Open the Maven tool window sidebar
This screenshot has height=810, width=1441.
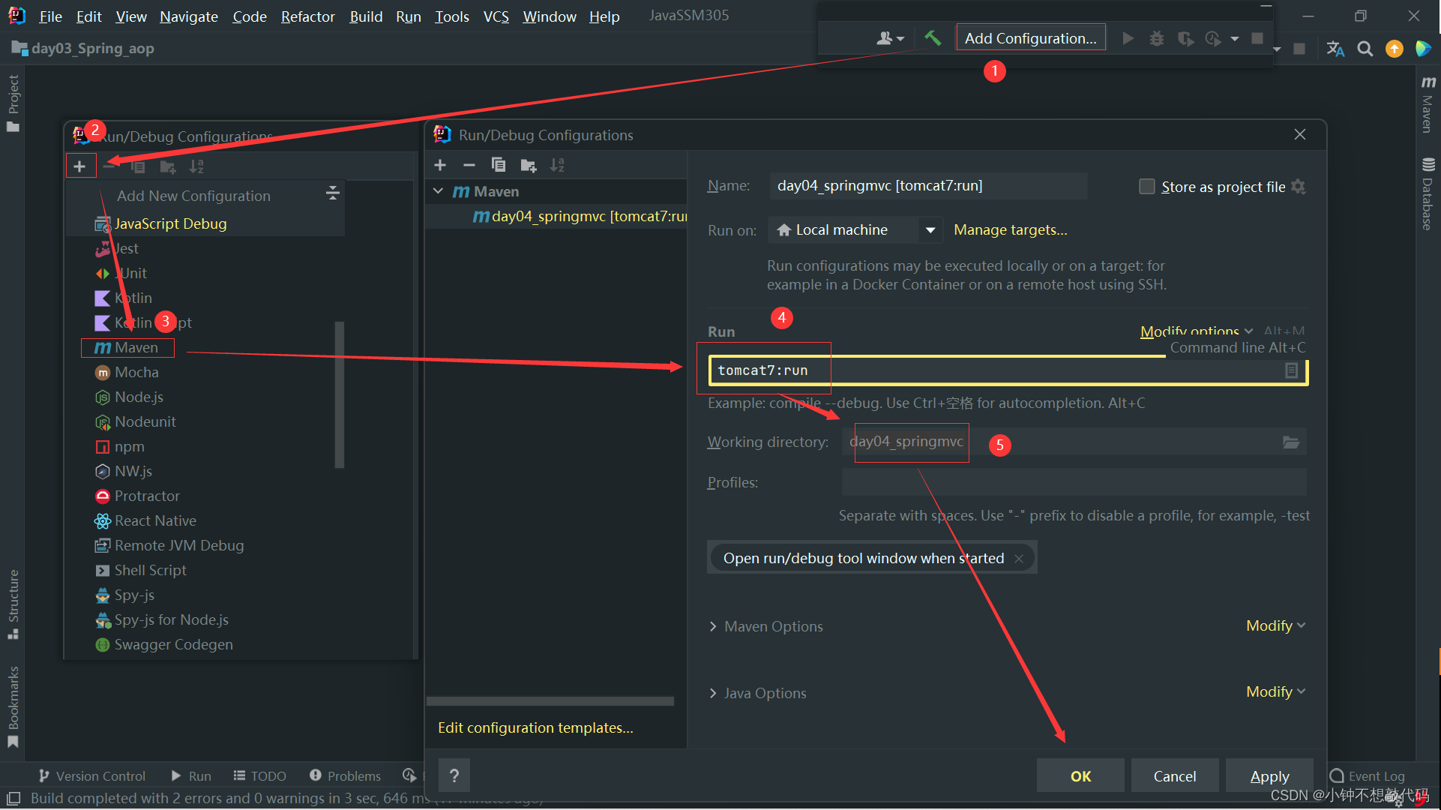(1428, 105)
